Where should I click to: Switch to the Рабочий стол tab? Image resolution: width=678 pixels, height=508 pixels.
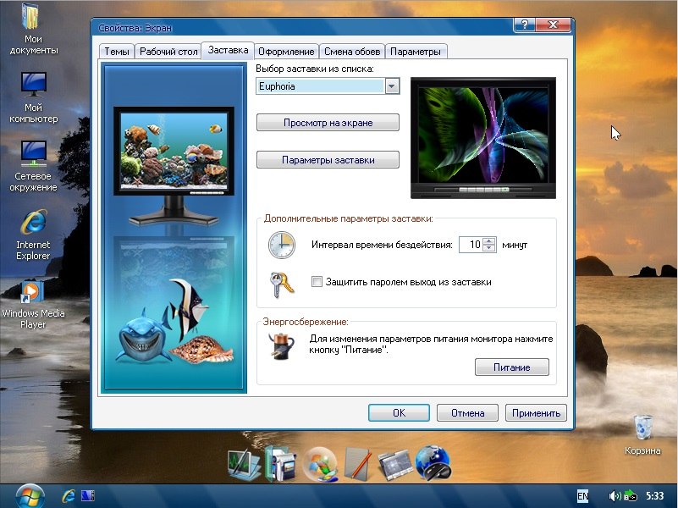pos(168,52)
